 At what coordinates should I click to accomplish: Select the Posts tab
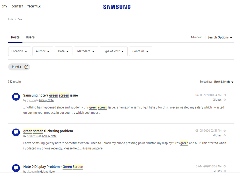click(x=15, y=37)
